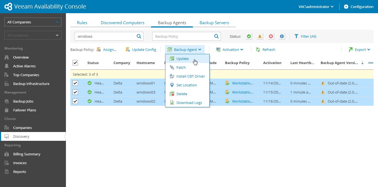Open Discovery in sidebar
Image resolution: width=378 pixels, height=187 pixels.
click(x=33, y=136)
